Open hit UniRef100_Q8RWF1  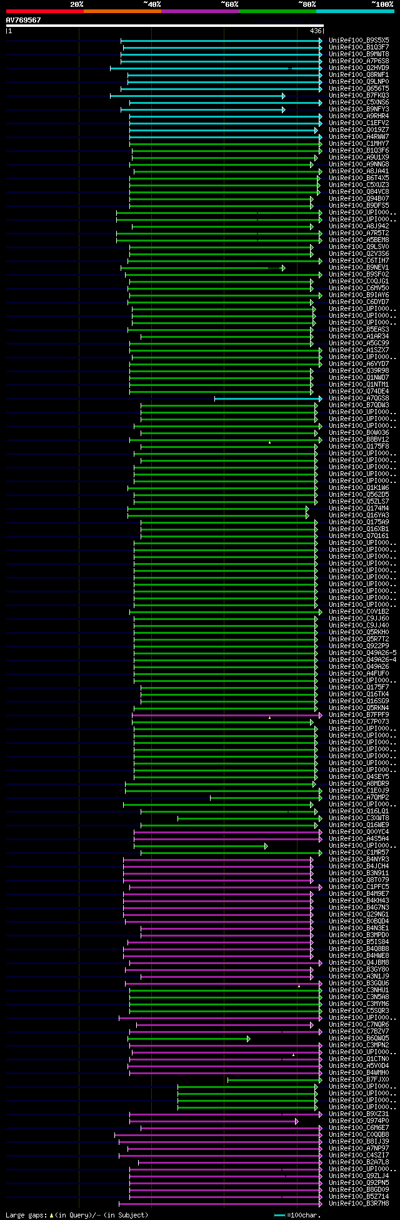coord(359,74)
